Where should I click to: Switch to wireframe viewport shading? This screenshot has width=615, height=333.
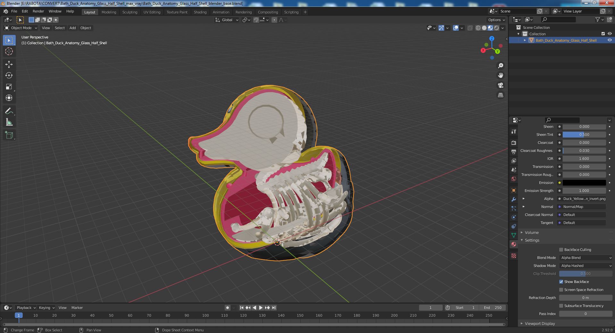478,28
